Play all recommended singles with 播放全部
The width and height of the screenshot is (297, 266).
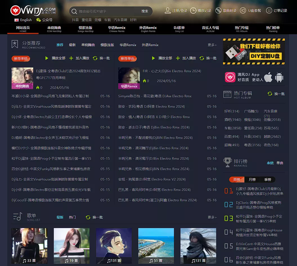(x=162, y=58)
